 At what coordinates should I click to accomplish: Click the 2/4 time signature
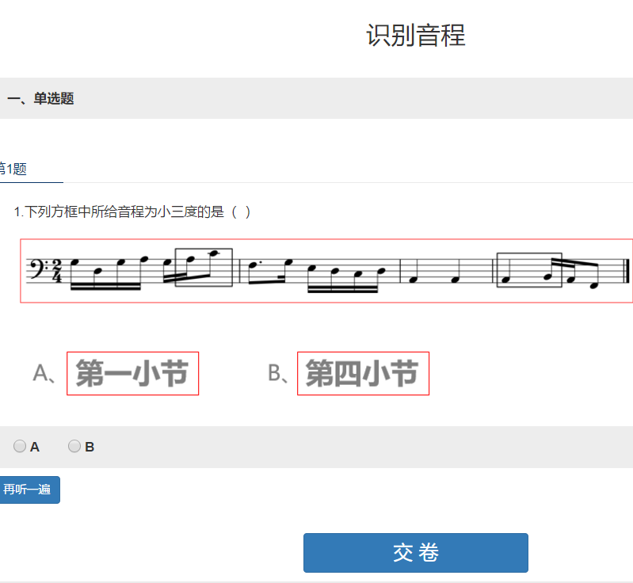[x=56, y=270]
